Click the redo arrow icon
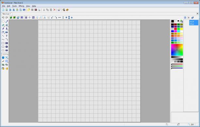 (7, 18)
